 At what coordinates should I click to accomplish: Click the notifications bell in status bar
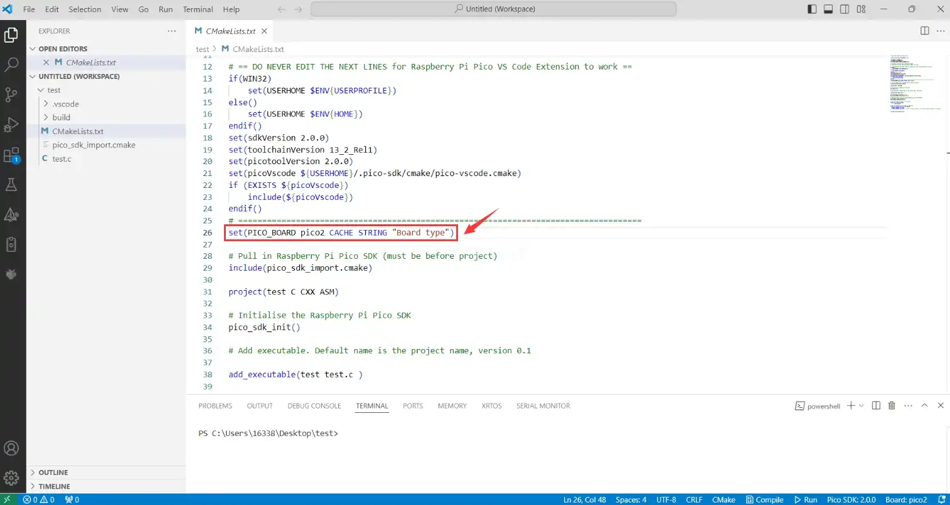pyautogui.click(x=941, y=499)
